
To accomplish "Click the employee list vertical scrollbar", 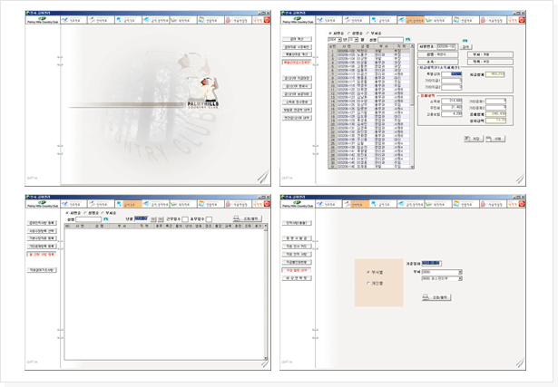I will point(412,109).
